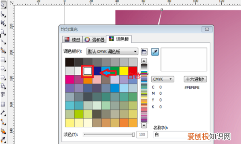Image resolution: width=241 pixels, height=144 pixels.
Task: Select the Basic Shapes tool
Action: click(3, 86)
